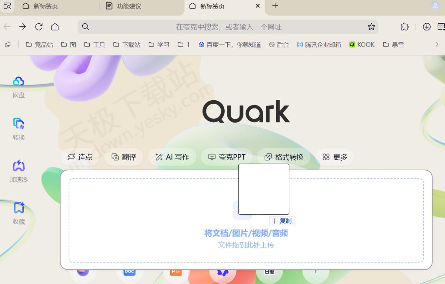Click the bookmark star in address bar
Image resolution: width=445 pixels, height=284 pixels.
point(371,27)
